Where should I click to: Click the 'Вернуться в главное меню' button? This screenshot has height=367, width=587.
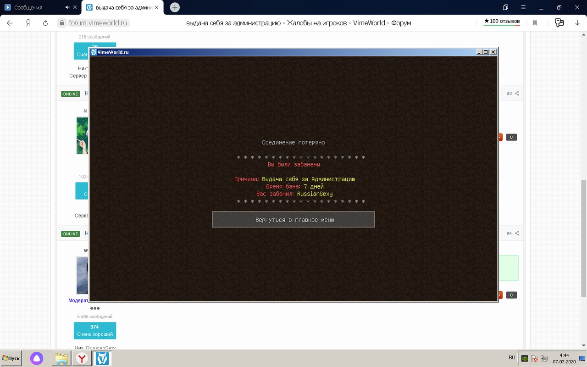(293, 219)
